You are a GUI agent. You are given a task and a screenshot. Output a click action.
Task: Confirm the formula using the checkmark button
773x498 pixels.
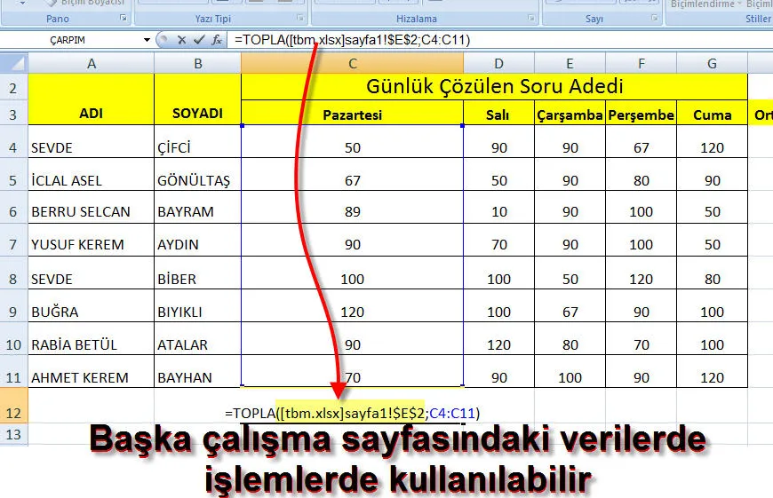pos(198,40)
